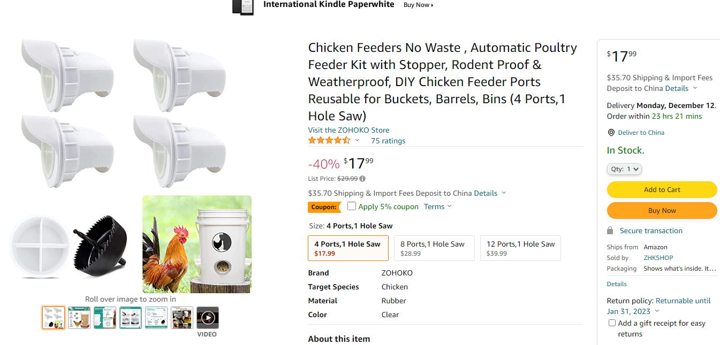Click the orange Coupon badge
The image size is (720, 345).
click(x=324, y=207)
